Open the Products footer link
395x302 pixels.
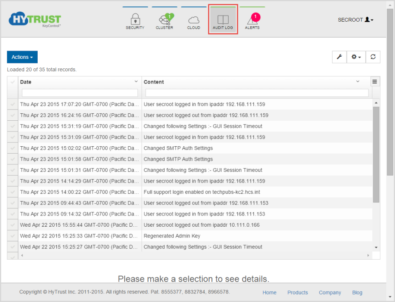coord(298,292)
